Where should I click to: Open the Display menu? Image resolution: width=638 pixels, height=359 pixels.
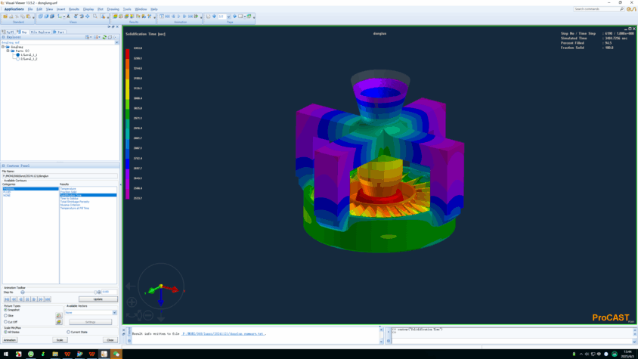[x=88, y=9]
